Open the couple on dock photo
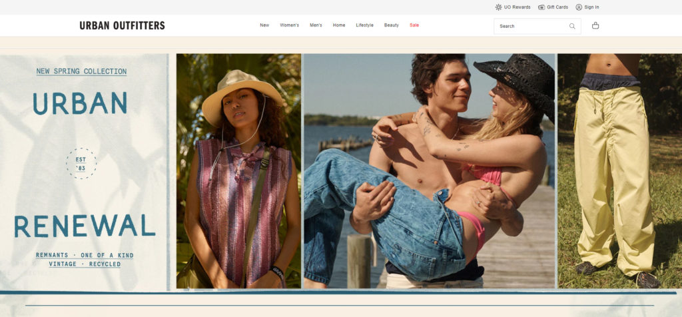This screenshot has height=317, width=682. (430, 171)
